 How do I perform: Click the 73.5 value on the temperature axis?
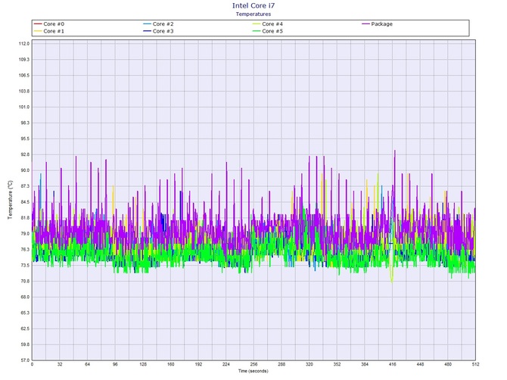[25, 265]
